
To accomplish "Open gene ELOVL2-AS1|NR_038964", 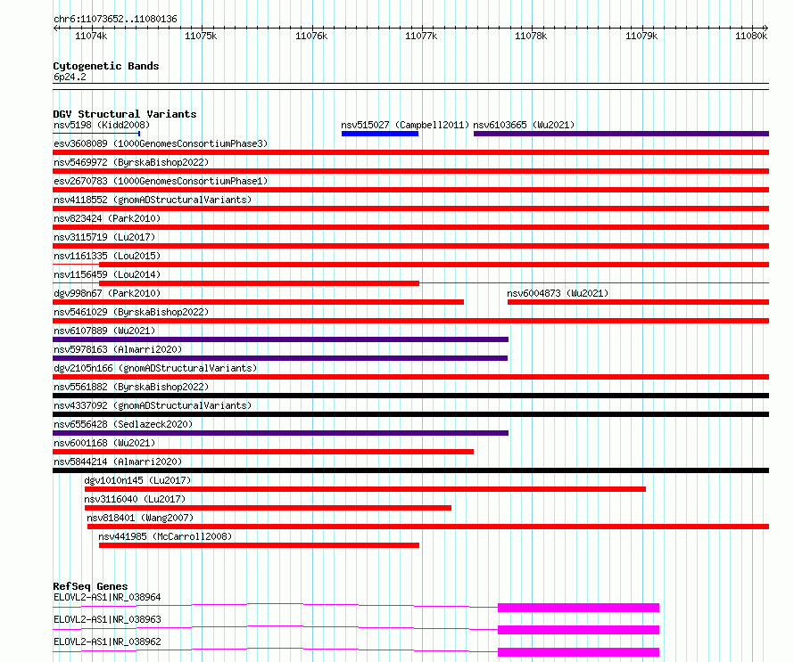I will tap(107, 597).
